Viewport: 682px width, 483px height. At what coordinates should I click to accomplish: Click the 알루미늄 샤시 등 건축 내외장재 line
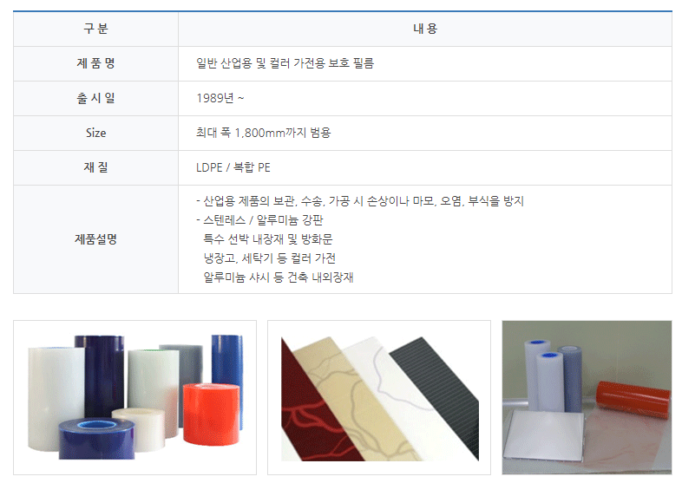tap(279, 277)
